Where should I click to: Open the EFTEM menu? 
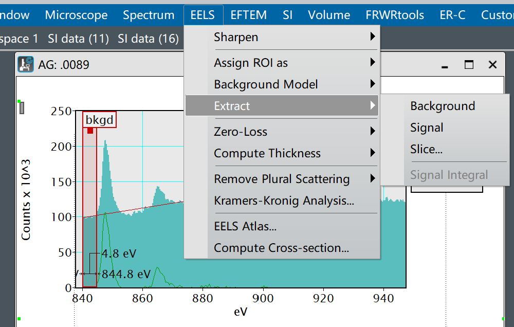click(248, 15)
